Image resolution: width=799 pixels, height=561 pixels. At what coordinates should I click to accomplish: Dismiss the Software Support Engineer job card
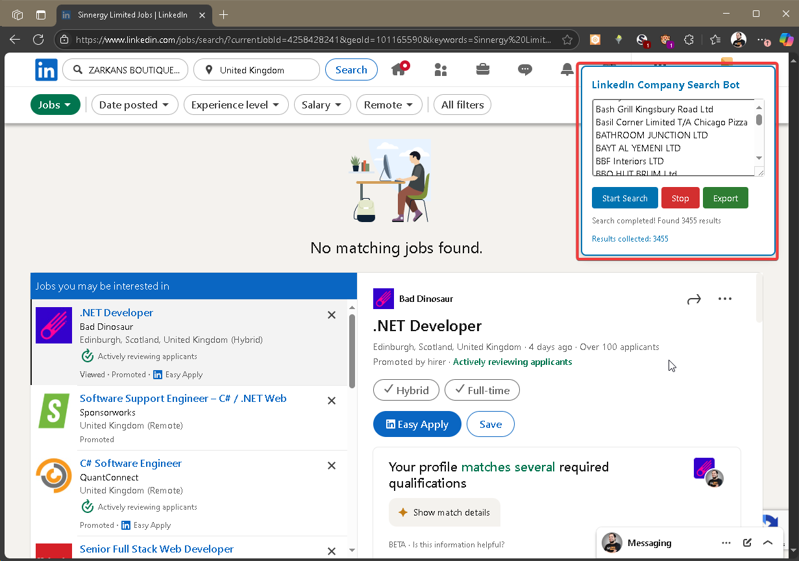click(332, 401)
